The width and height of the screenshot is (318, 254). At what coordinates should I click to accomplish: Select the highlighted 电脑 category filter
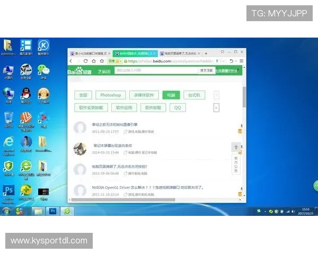click(x=171, y=95)
